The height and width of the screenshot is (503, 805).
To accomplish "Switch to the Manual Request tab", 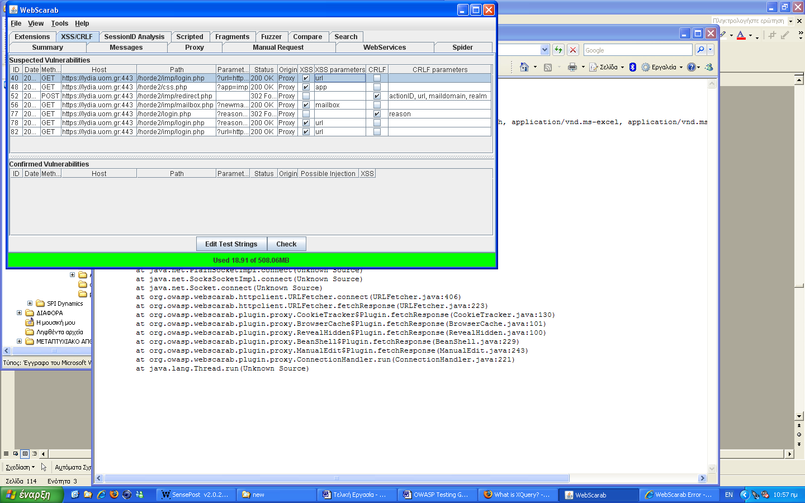I will coord(278,48).
